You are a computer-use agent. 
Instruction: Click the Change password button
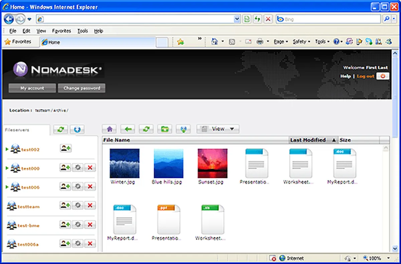[82, 88]
